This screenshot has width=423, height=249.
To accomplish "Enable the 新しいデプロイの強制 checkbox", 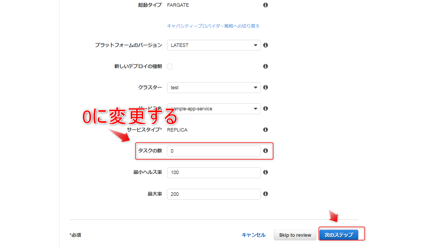I will click(x=170, y=66).
